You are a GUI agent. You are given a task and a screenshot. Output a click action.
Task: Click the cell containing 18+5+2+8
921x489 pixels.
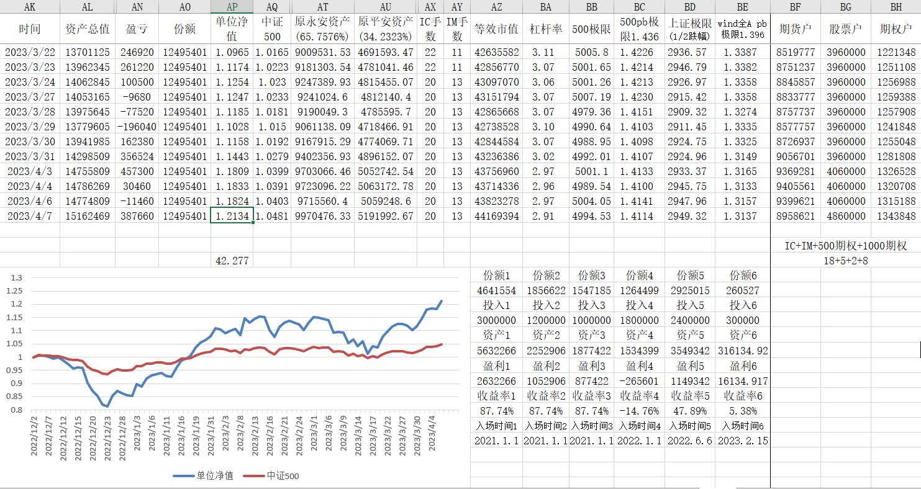tap(845, 261)
